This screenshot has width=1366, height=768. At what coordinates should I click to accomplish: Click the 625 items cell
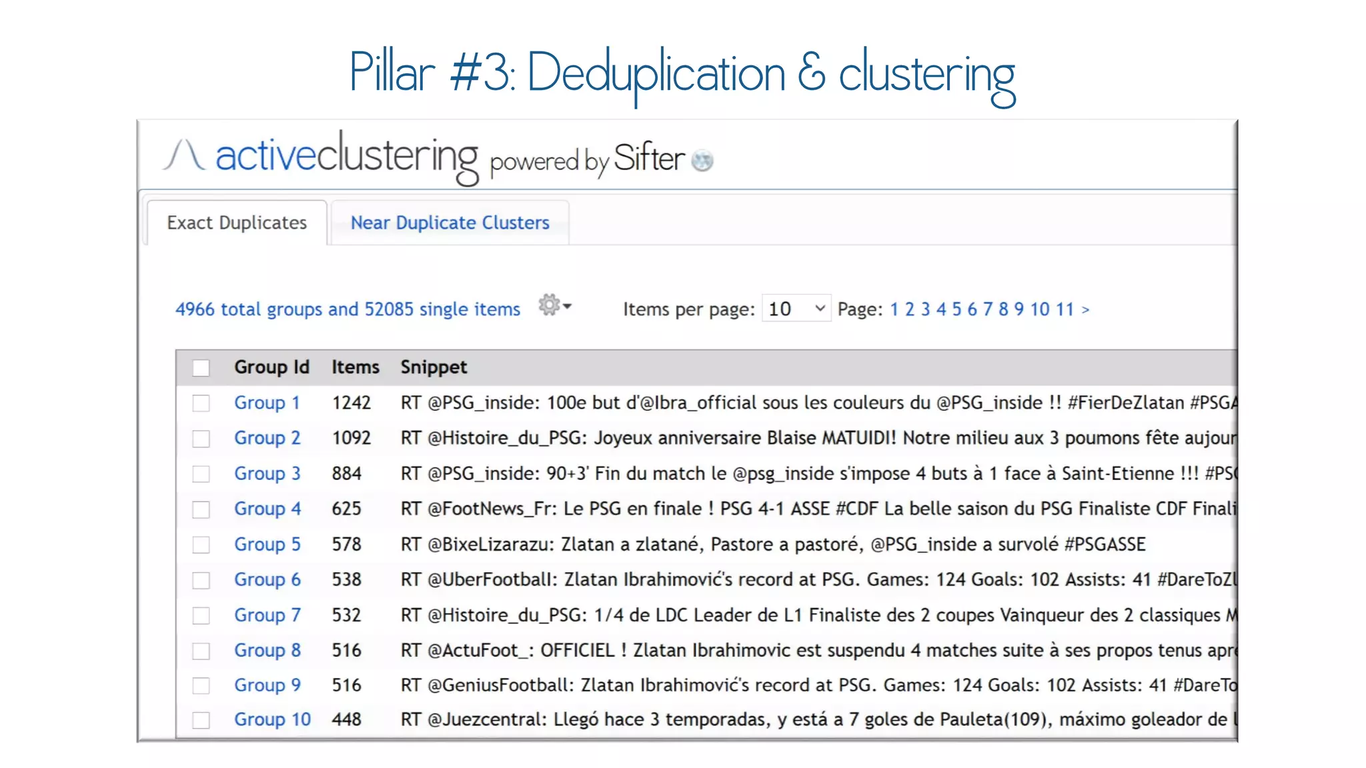347,509
